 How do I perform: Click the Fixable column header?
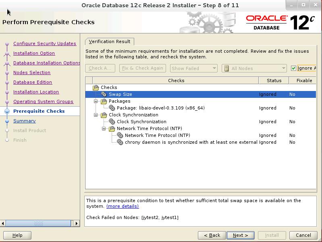[x=303, y=81]
